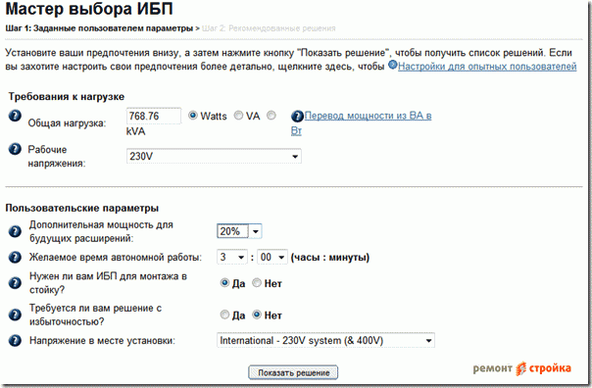Click help icon for решение с избыточностью

click(15, 315)
